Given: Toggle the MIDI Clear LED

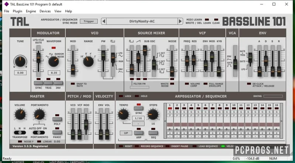Looking at the screenshot, I should tap(216, 20).
